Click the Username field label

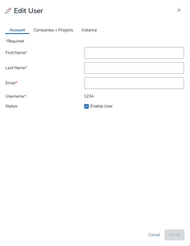pos(15,96)
